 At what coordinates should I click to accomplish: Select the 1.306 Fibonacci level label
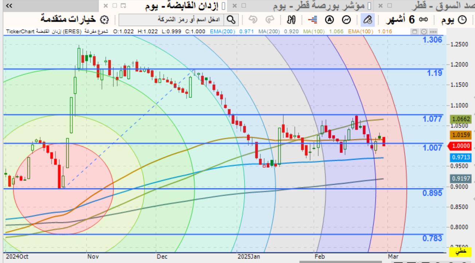(x=432, y=40)
